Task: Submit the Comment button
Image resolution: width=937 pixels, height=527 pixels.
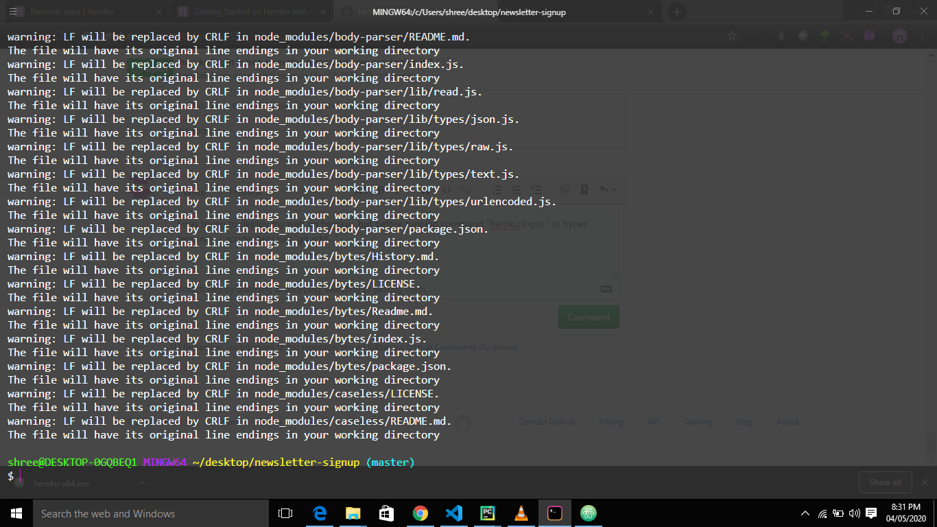Action: pos(588,316)
